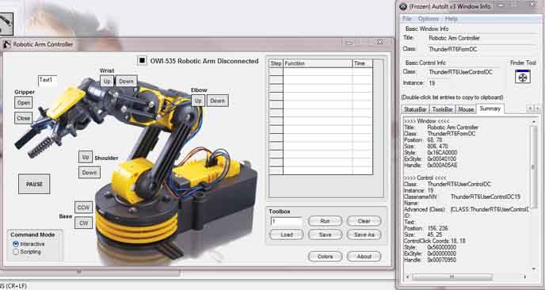This screenshot has width=545, height=290.
Task: Click the AutoIt Finder Tool crosshair icon
Action: pyautogui.click(x=522, y=77)
